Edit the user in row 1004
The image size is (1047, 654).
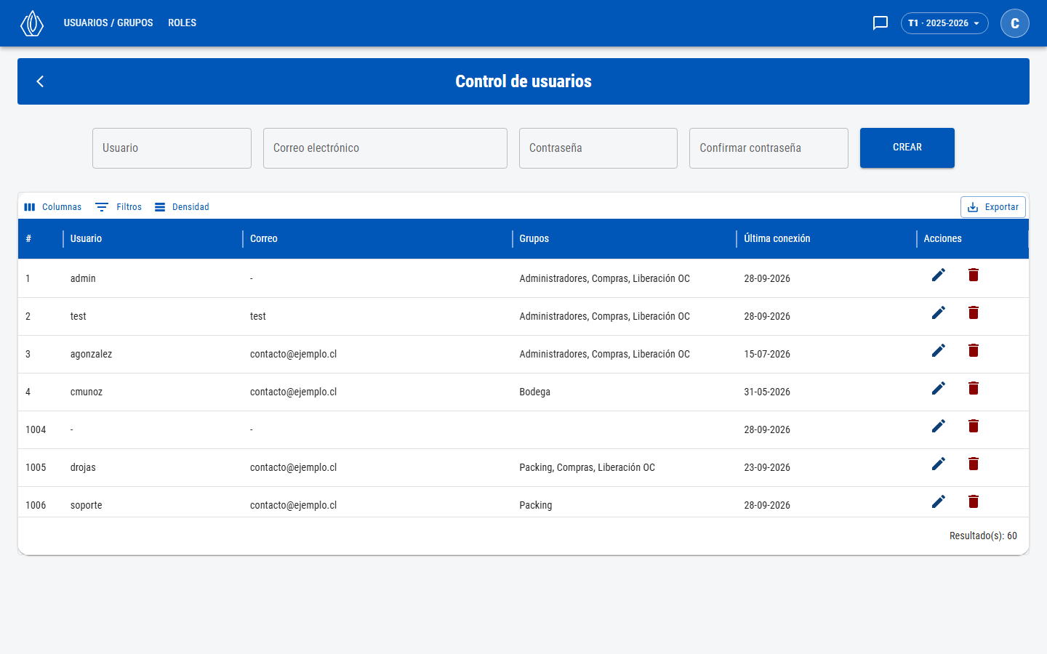click(x=939, y=426)
